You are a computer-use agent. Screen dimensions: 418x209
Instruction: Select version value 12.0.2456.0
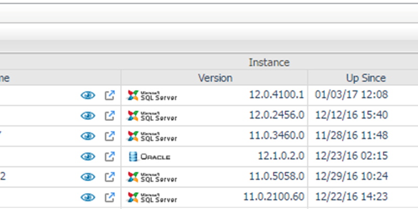tap(276, 115)
